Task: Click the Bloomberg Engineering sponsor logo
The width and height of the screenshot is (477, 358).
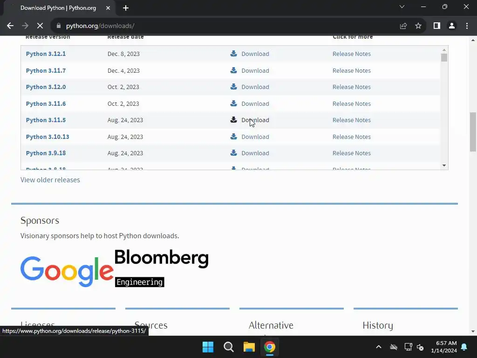Action: 162,268
